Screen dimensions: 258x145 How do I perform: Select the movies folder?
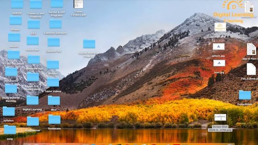(x=14, y=37)
